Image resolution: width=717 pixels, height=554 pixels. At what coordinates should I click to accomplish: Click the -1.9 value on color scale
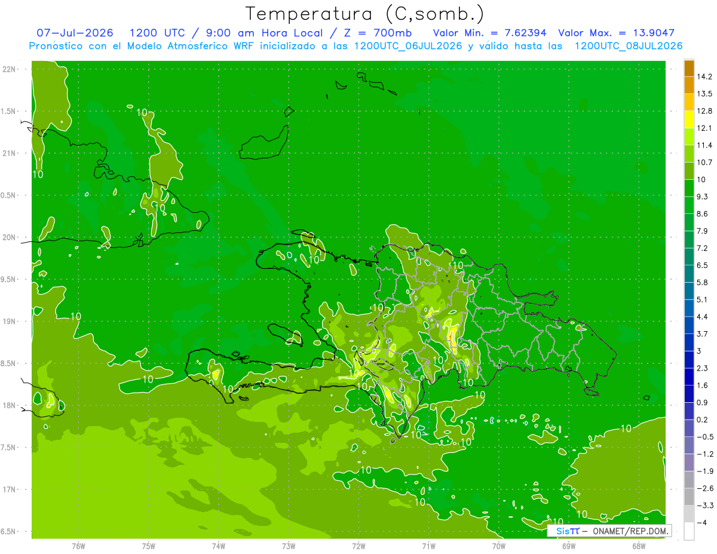coord(704,471)
